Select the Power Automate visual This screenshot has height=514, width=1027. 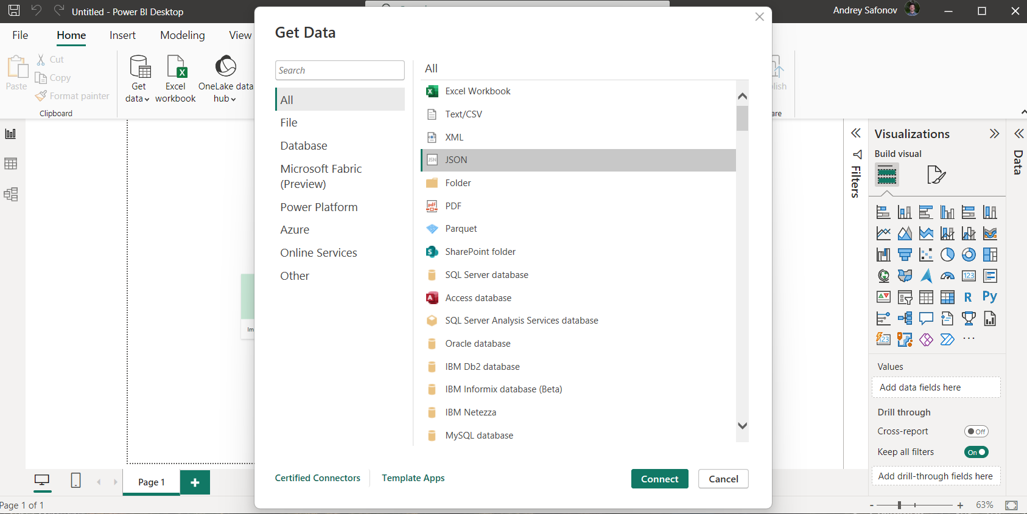pos(947,339)
